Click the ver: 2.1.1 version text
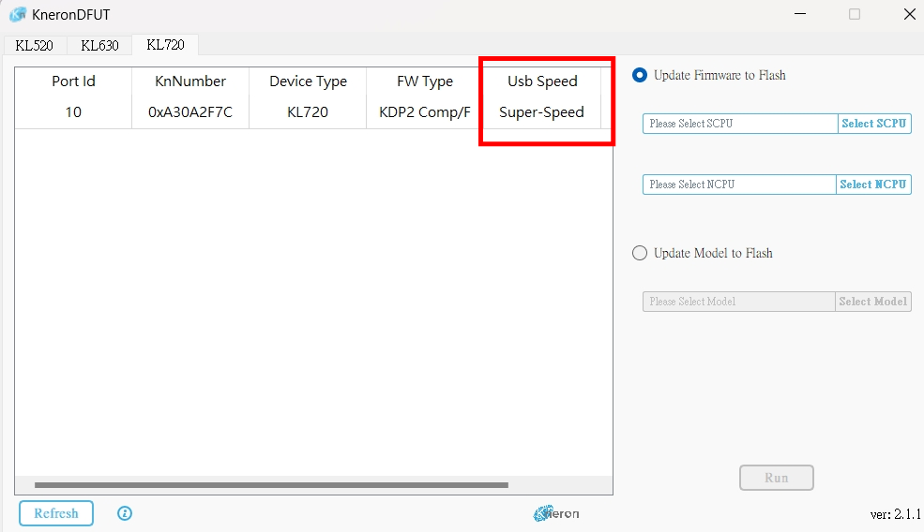This screenshot has height=532, width=924. coord(896,514)
